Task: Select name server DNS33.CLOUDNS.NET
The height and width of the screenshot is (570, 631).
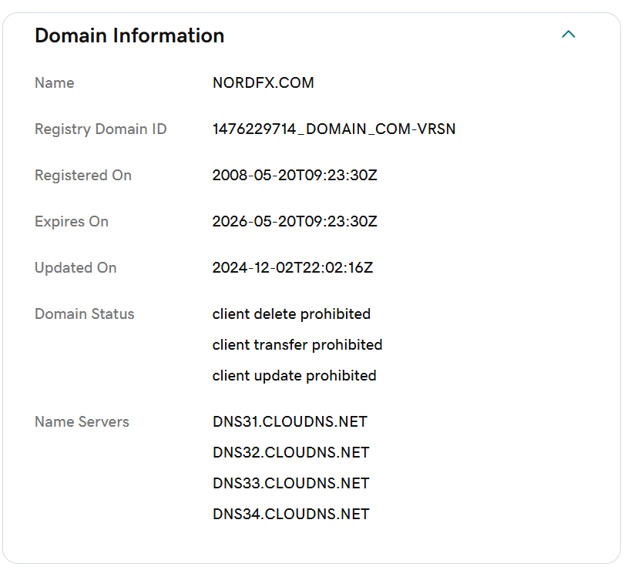Action: [291, 484]
